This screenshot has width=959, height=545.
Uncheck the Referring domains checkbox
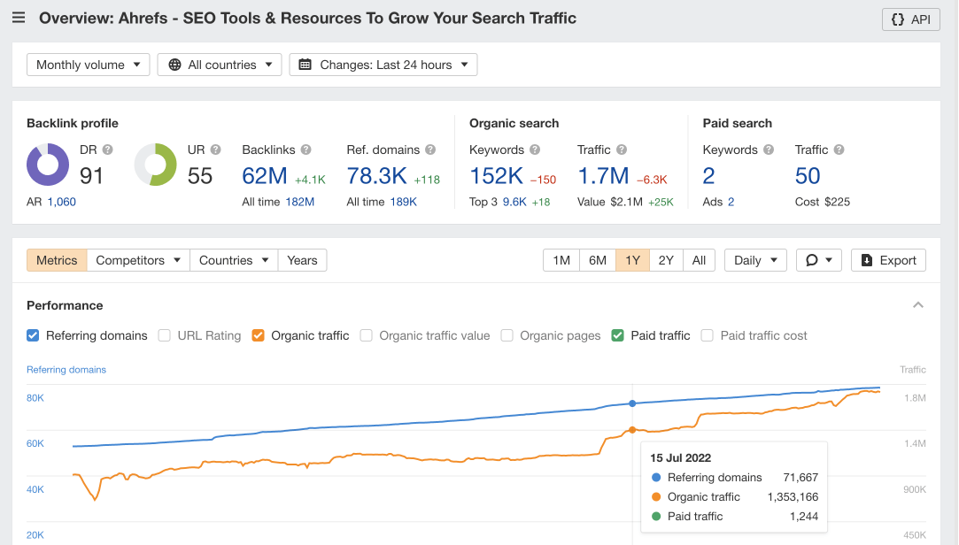[x=33, y=335]
